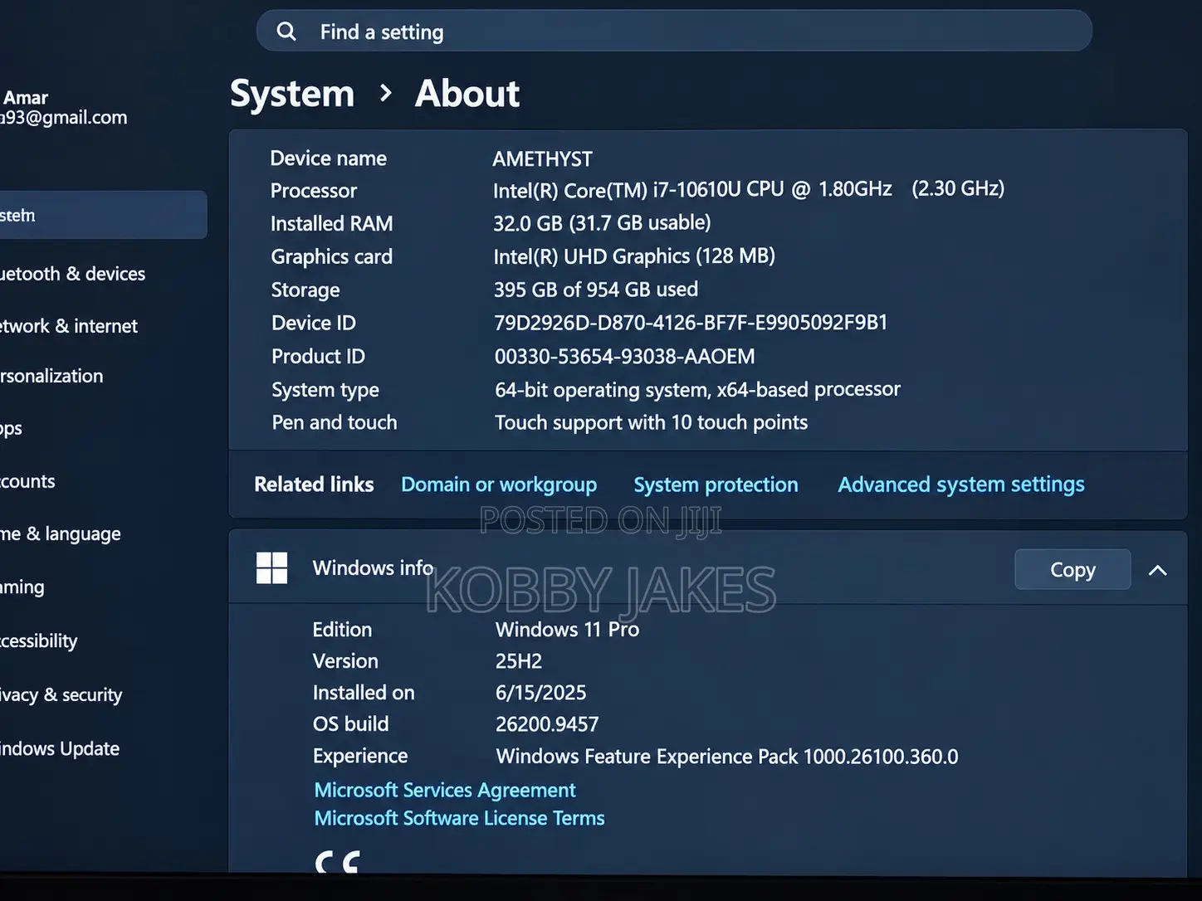Click the Windows logo icon
The height and width of the screenshot is (901, 1202).
tap(271, 568)
